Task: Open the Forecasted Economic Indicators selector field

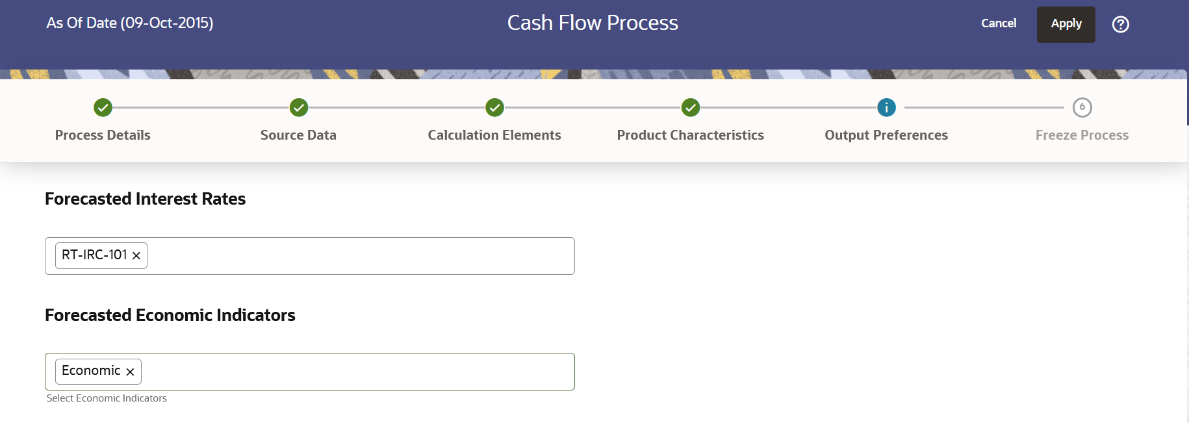Action: pos(357,371)
